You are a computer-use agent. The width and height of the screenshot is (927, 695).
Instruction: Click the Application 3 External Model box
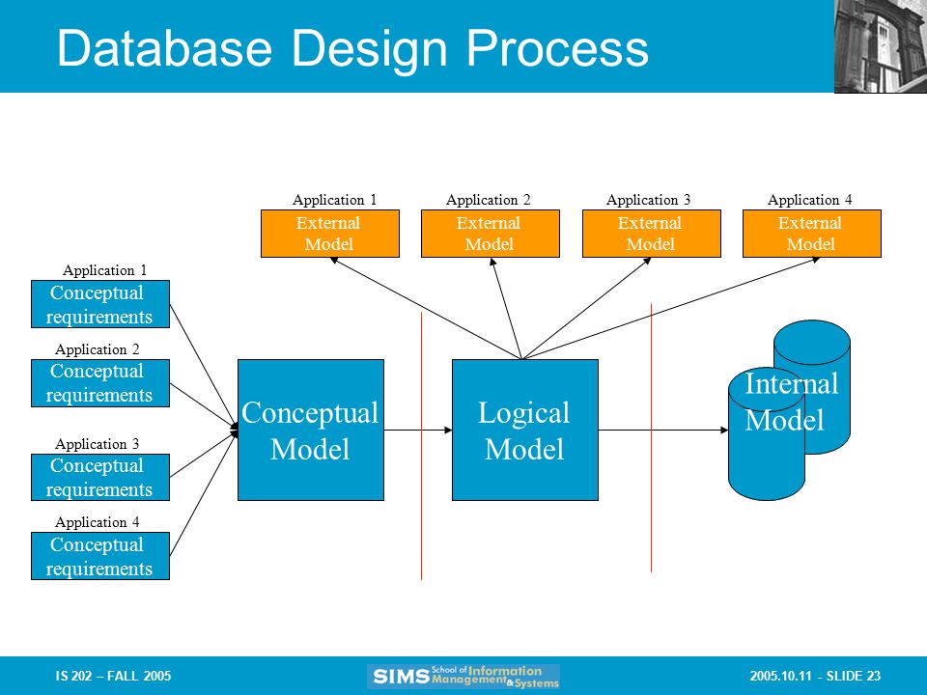click(x=652, y=234)
